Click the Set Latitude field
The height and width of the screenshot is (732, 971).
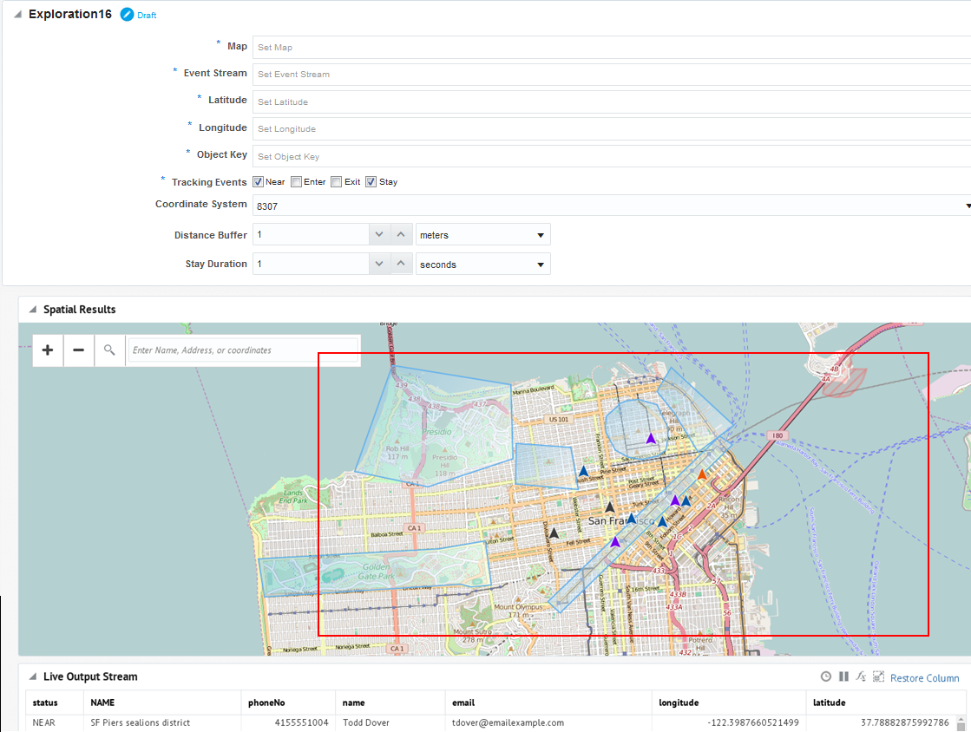[x=612, y=101]
